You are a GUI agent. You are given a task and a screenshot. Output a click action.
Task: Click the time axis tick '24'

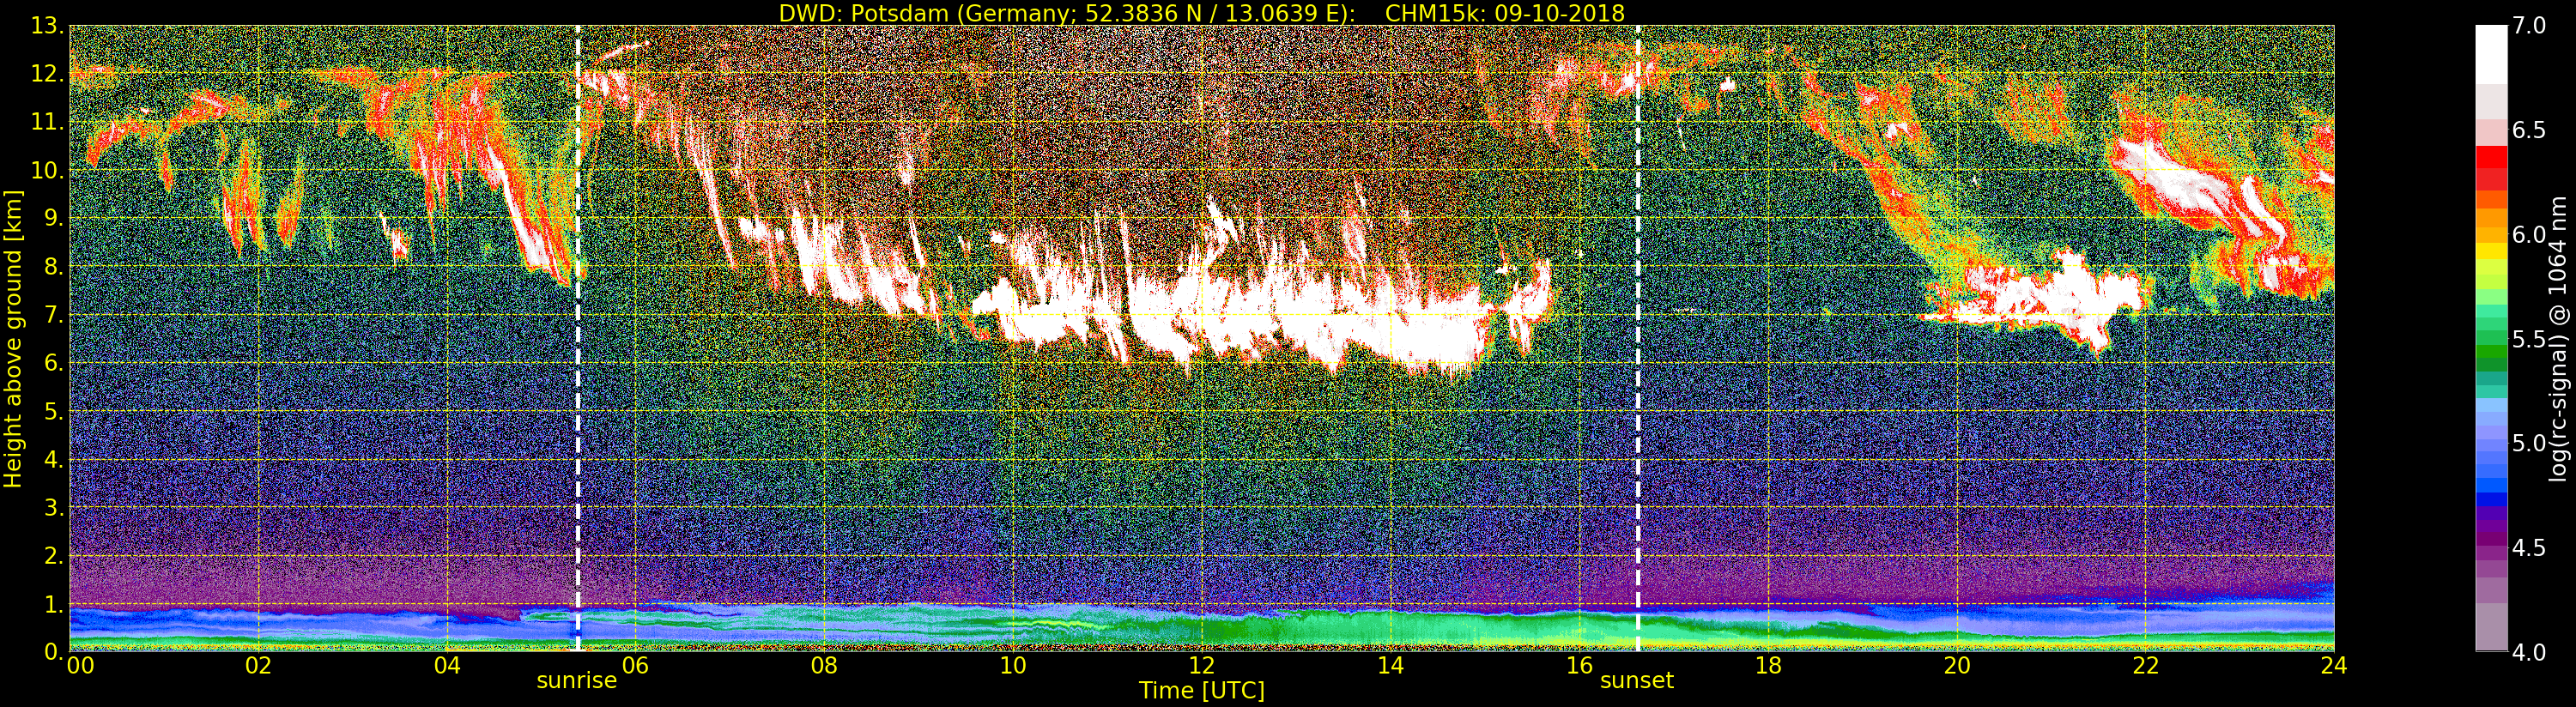coord(2334,665)
